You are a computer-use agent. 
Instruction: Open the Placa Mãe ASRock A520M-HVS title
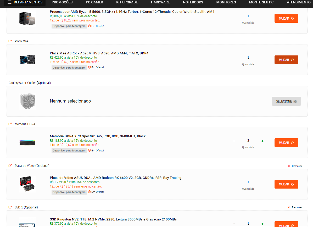pos(99,53)
